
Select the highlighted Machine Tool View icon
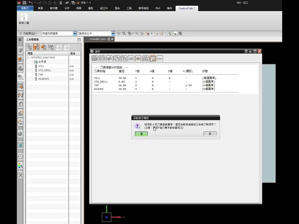[36, 47]
